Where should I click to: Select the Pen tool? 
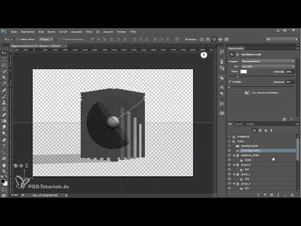click(x=4, y=140)
